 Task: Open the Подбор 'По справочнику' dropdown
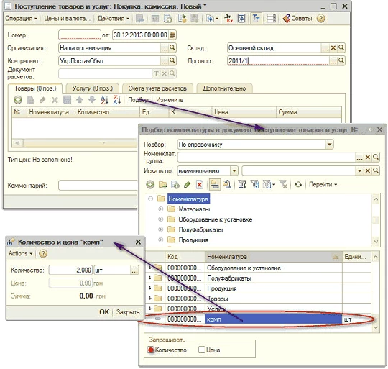329,145
